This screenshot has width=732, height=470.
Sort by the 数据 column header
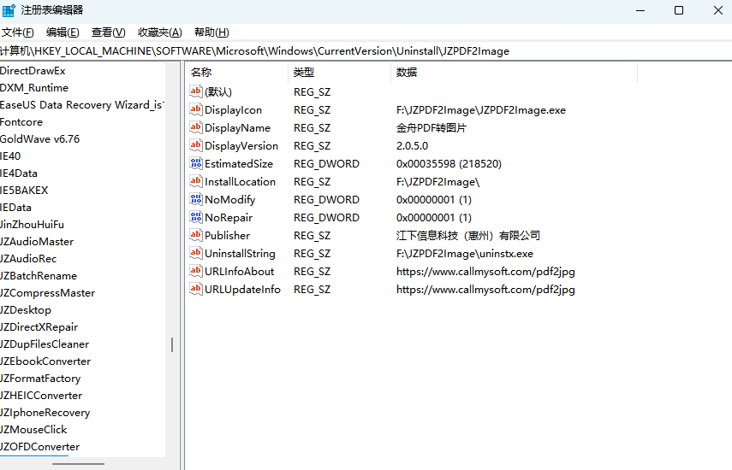(x=514, y=72)
